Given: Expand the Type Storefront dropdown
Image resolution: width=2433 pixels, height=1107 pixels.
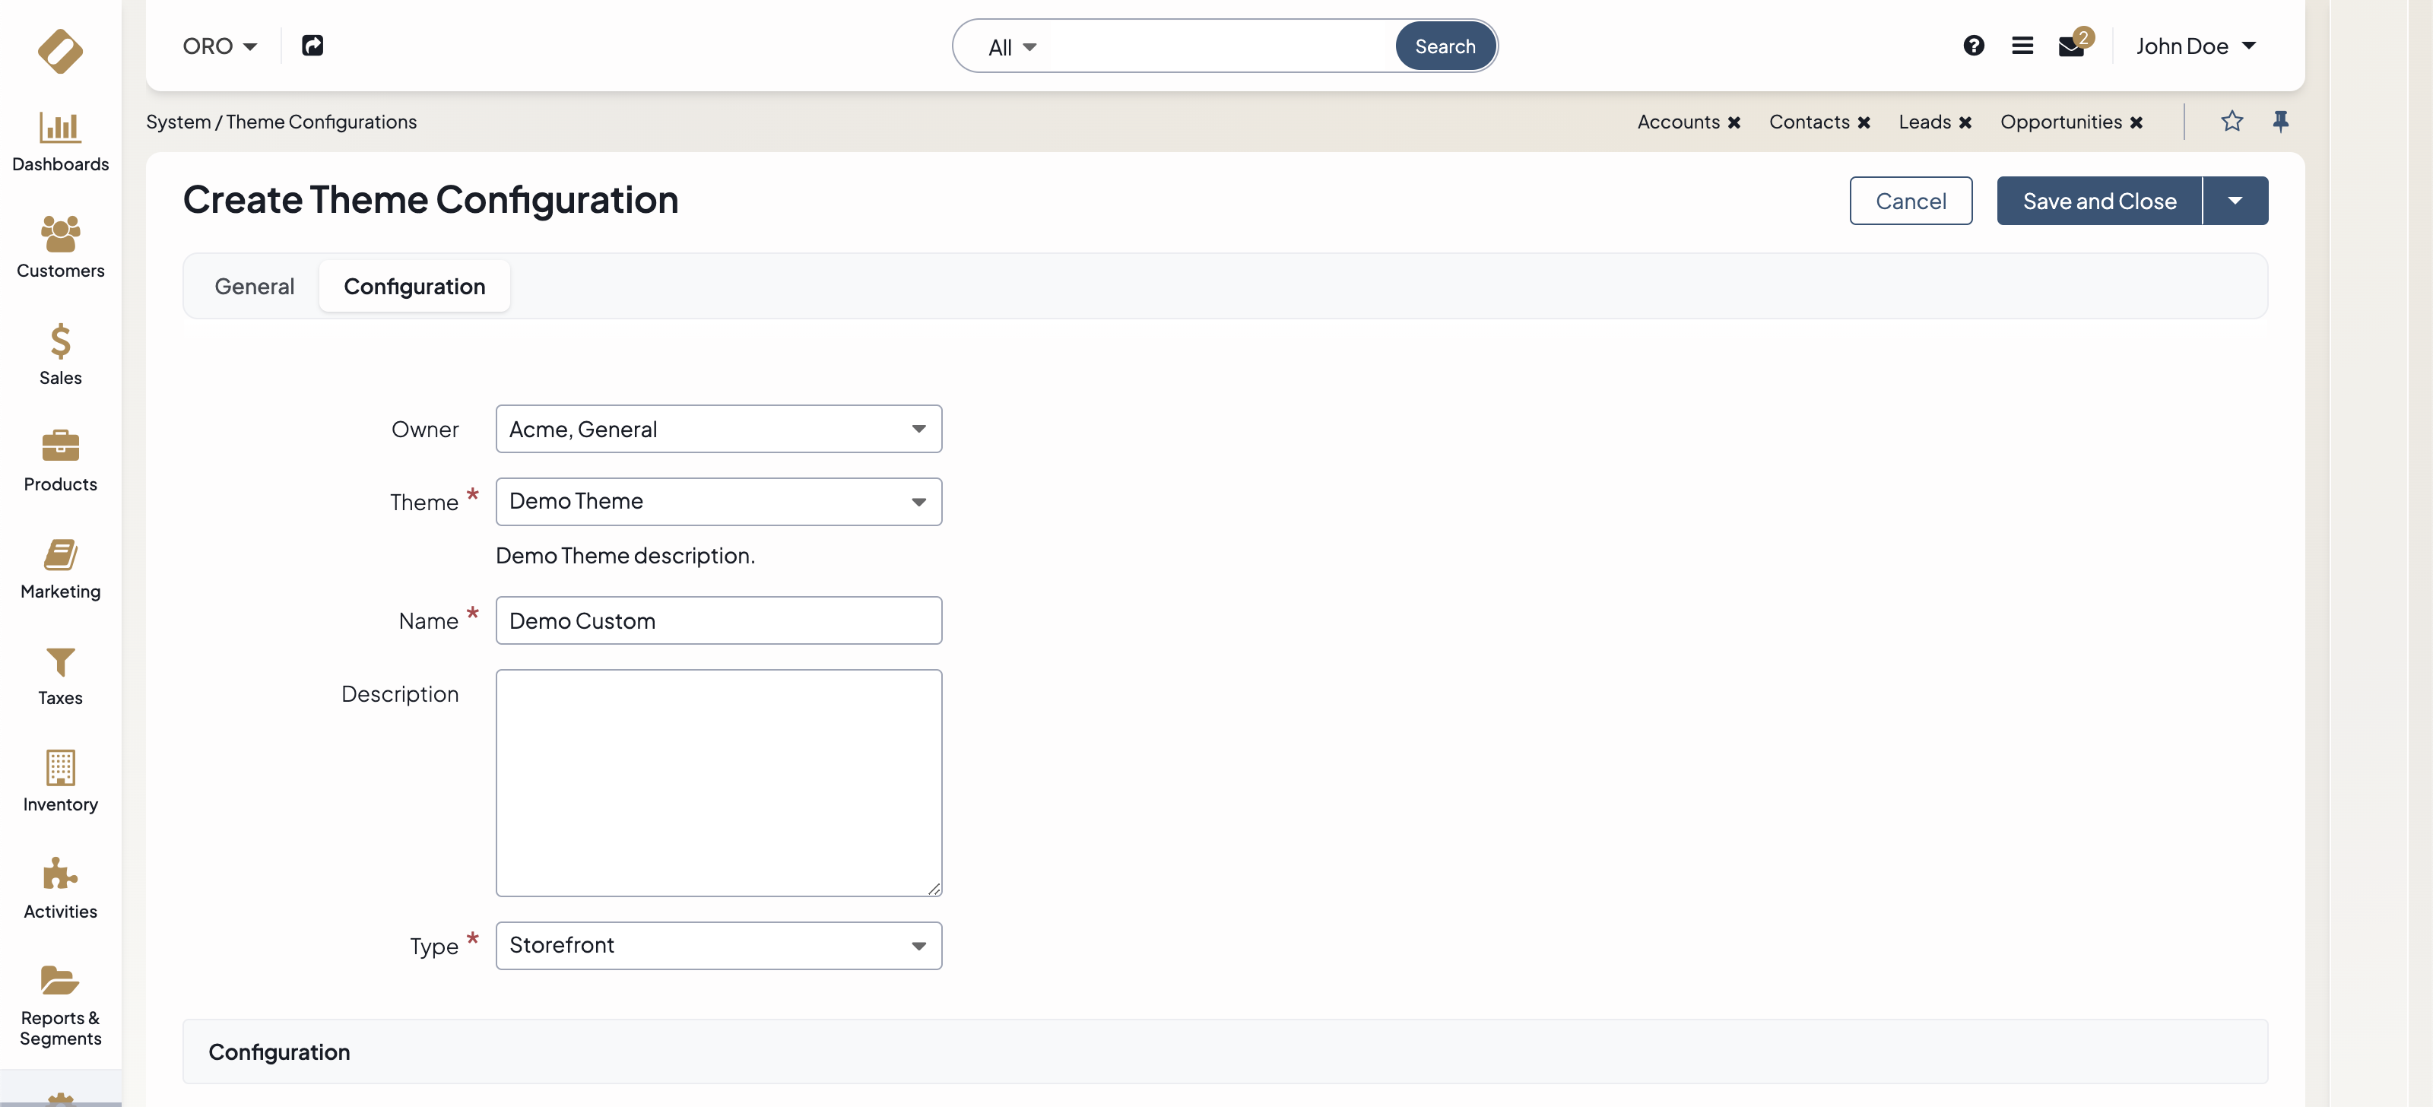Looking at the screenshot, I should pos(718,946).
